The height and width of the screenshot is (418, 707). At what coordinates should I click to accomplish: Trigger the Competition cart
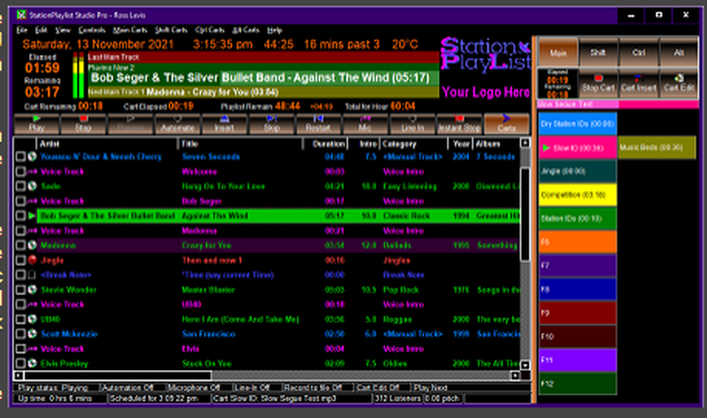click(x=577, y=195)
